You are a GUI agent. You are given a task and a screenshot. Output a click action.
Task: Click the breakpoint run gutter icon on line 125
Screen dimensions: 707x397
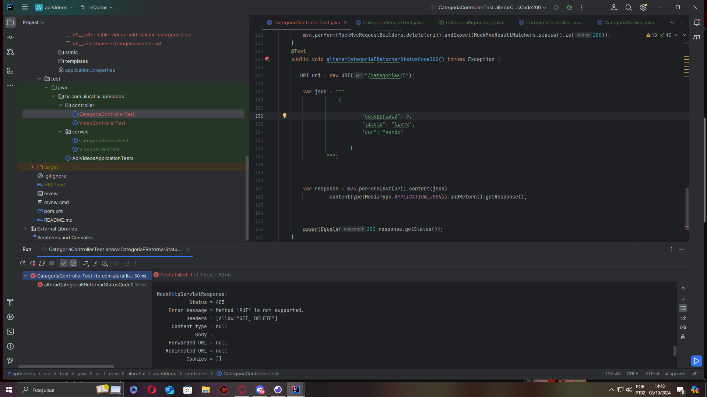[268, 59]
